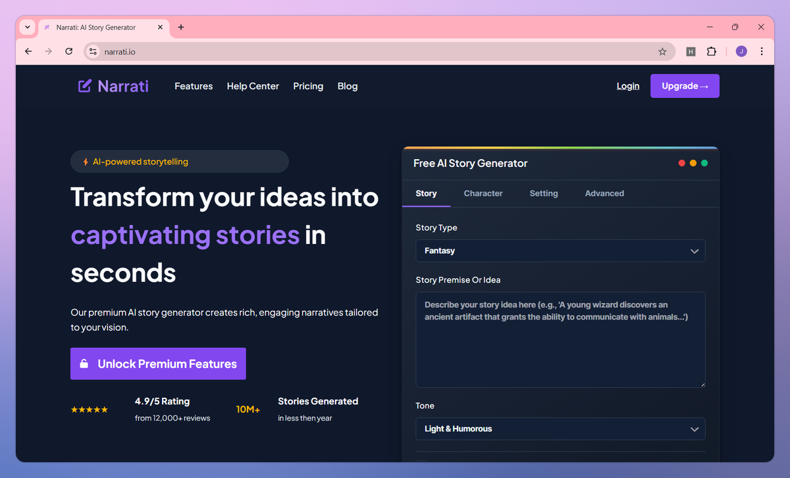Viewport: 790px width, 478px height.
Task: Open the H extension icon
Action: pyautogui.click(x=691, y=51)
